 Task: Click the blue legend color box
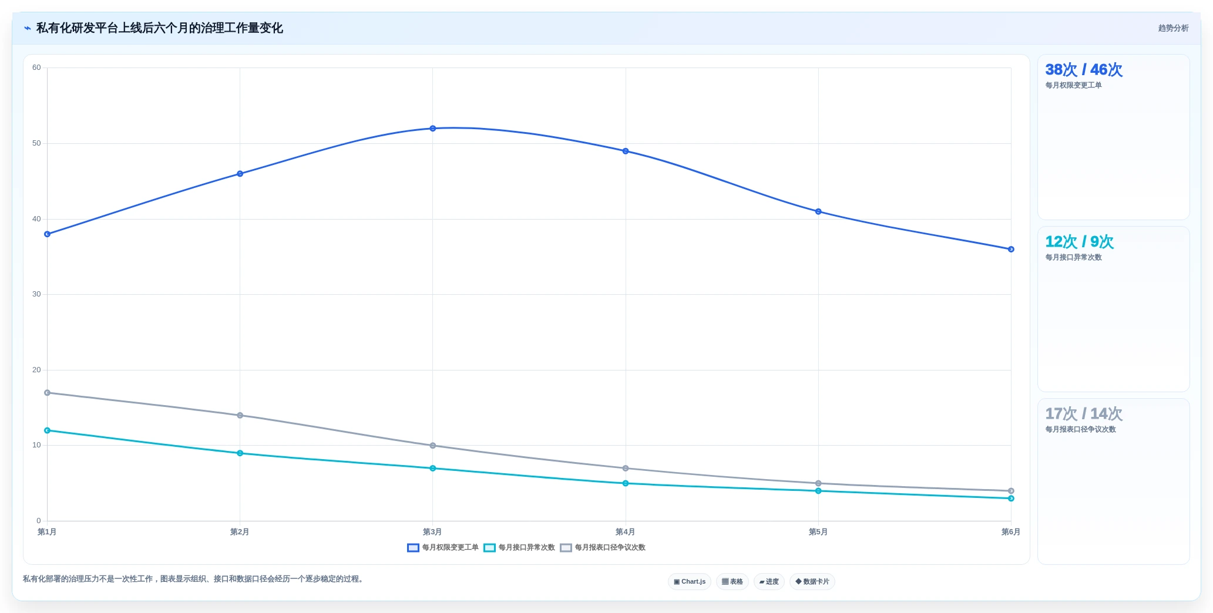[x=413, y=548]
